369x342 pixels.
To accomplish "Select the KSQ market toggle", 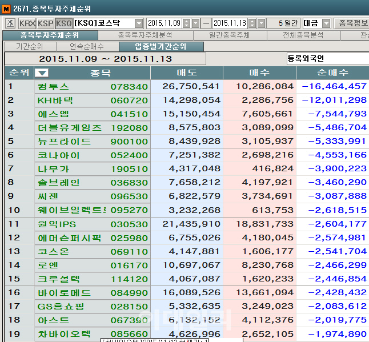I will point(64,23).
